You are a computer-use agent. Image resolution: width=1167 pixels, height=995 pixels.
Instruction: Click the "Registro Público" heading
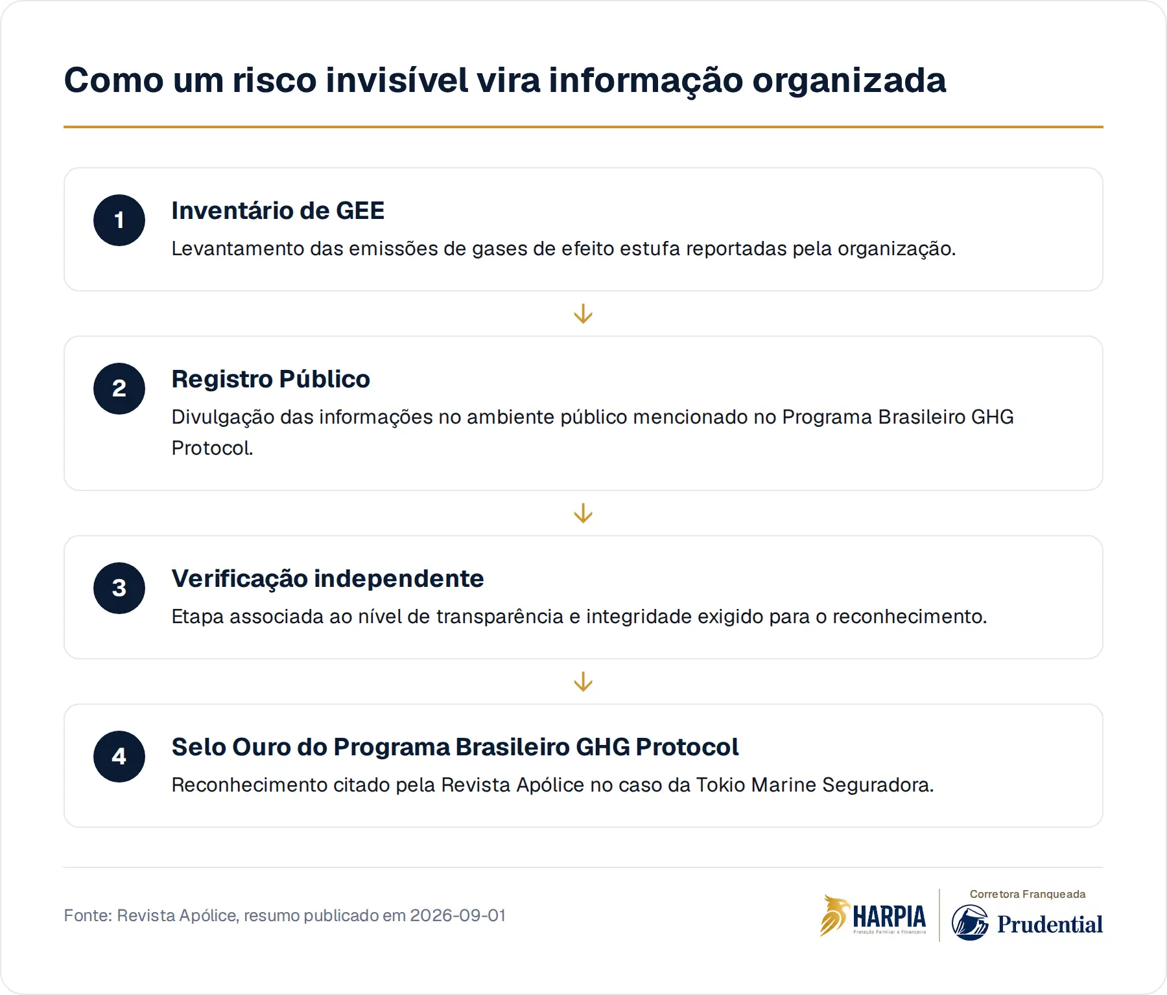(271, 379)
